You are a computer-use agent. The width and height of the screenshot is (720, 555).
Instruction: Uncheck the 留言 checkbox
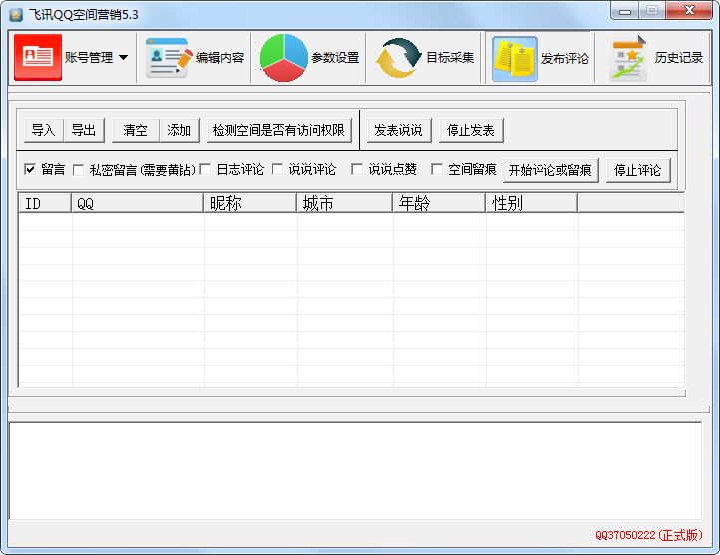tap(30, 169)
